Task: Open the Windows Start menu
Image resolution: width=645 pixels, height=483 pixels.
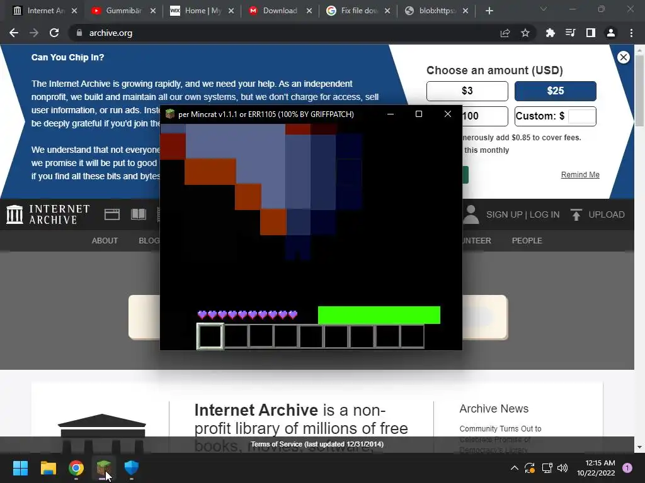Action: 20,468
